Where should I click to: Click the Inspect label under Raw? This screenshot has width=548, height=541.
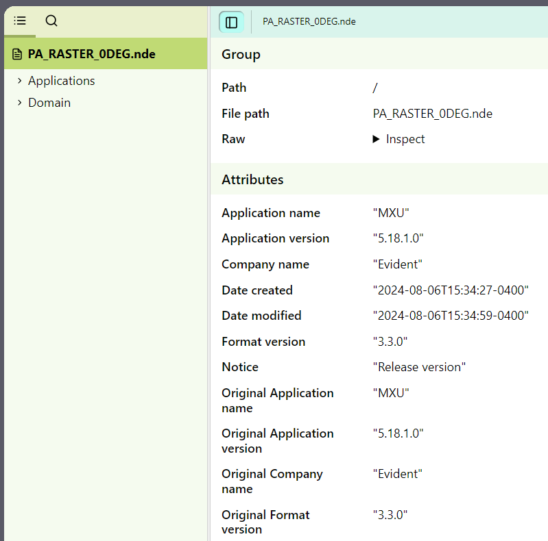coord(405,139)
